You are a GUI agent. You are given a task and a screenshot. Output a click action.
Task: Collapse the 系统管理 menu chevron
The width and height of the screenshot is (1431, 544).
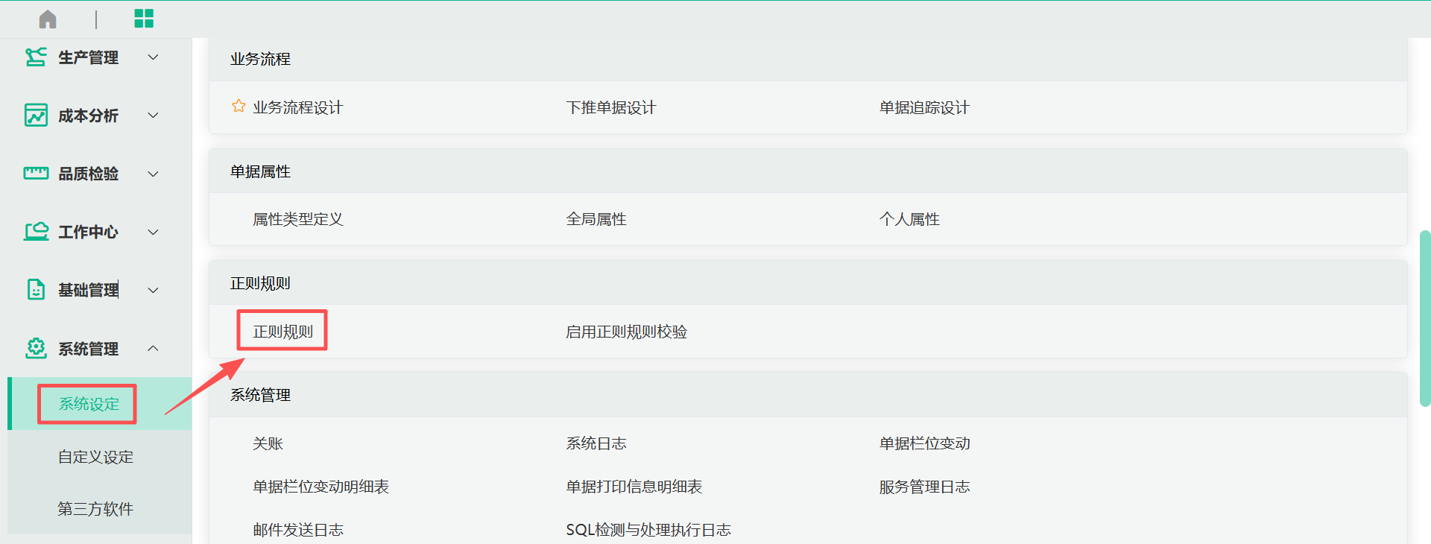(154, 348)
